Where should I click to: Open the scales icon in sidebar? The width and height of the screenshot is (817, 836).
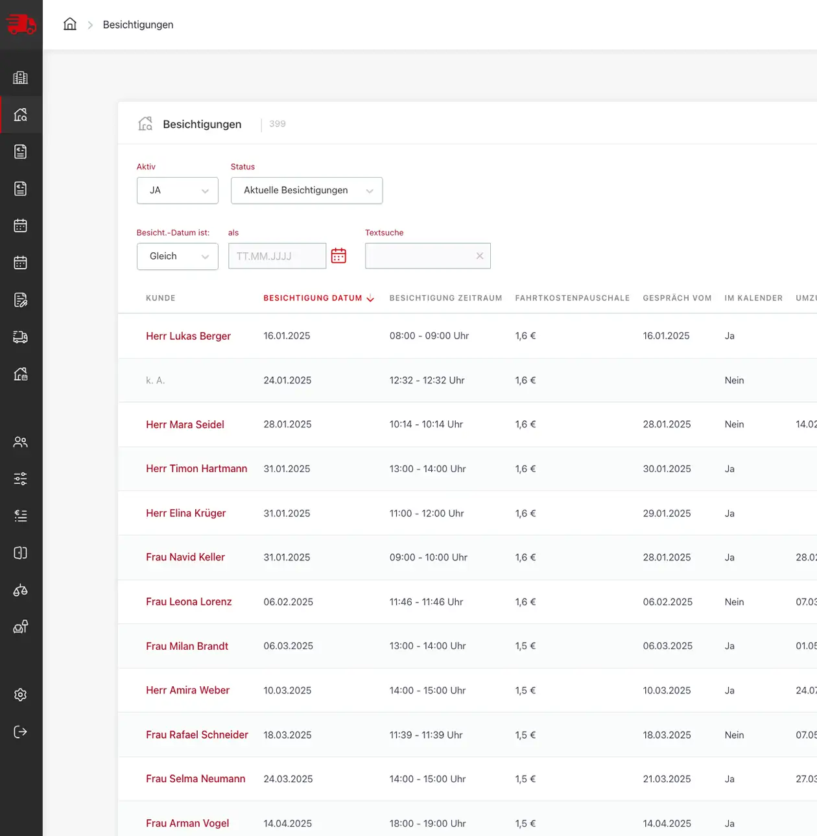(x=21, y=590)
